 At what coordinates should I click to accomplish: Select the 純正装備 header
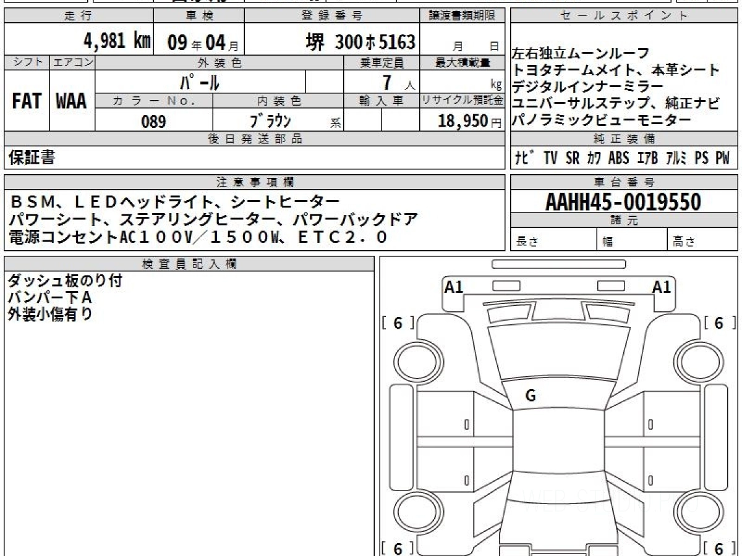(x=625, y=139)
